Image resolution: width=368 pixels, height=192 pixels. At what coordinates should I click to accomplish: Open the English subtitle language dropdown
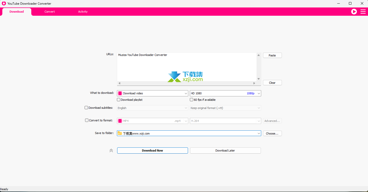153,108
